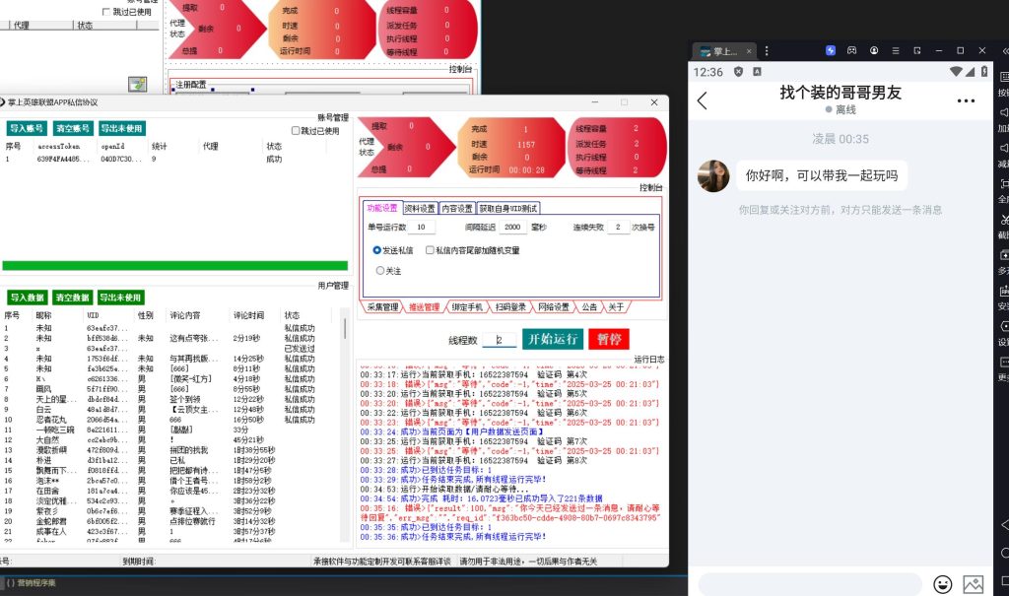Click the 开始运行 button

coord(553,340)
